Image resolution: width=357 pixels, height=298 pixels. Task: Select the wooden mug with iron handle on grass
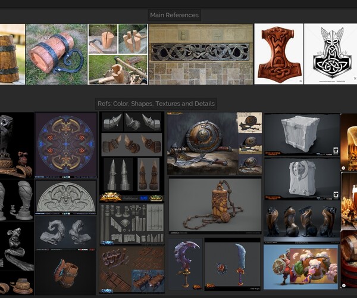pos(57,54)
